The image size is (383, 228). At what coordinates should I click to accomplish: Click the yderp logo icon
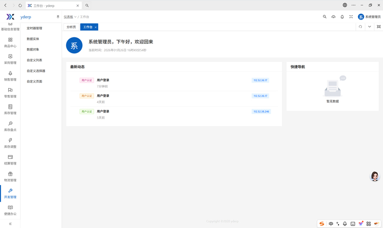(10, 17)
